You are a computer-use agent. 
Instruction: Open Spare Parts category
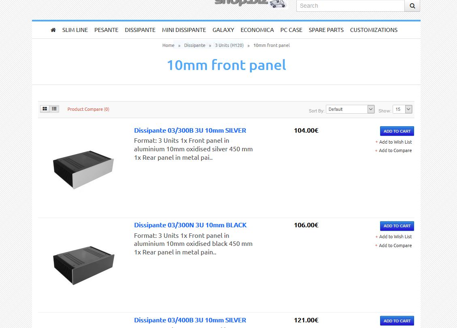tap(326, 30)
